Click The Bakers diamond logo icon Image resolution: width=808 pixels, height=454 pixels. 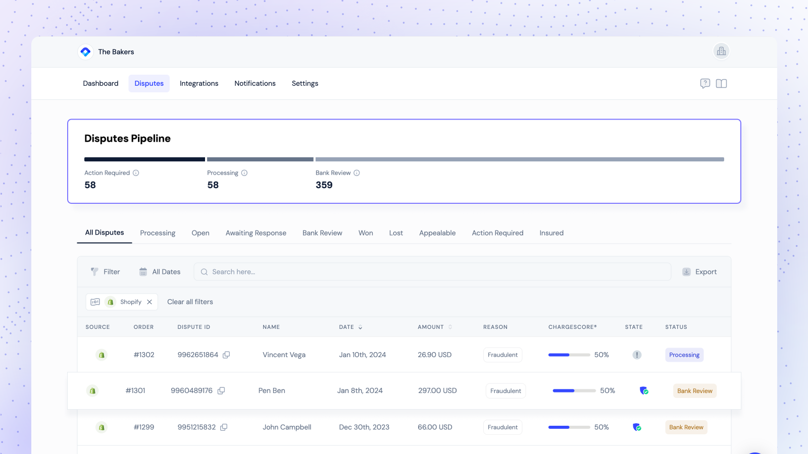(x=85, y=51)
